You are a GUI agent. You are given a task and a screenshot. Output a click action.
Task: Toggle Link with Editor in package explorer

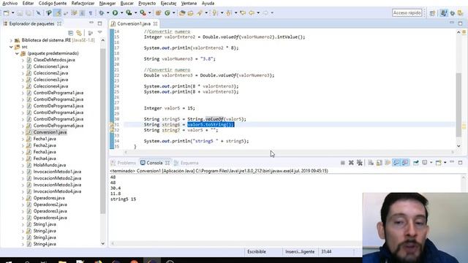79,32
